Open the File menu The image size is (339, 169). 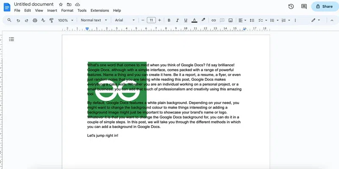point(17,10)
